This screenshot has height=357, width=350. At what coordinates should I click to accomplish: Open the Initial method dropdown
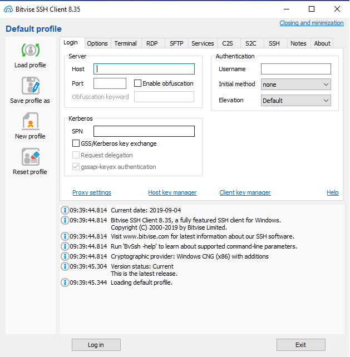[x=296, y=85]
